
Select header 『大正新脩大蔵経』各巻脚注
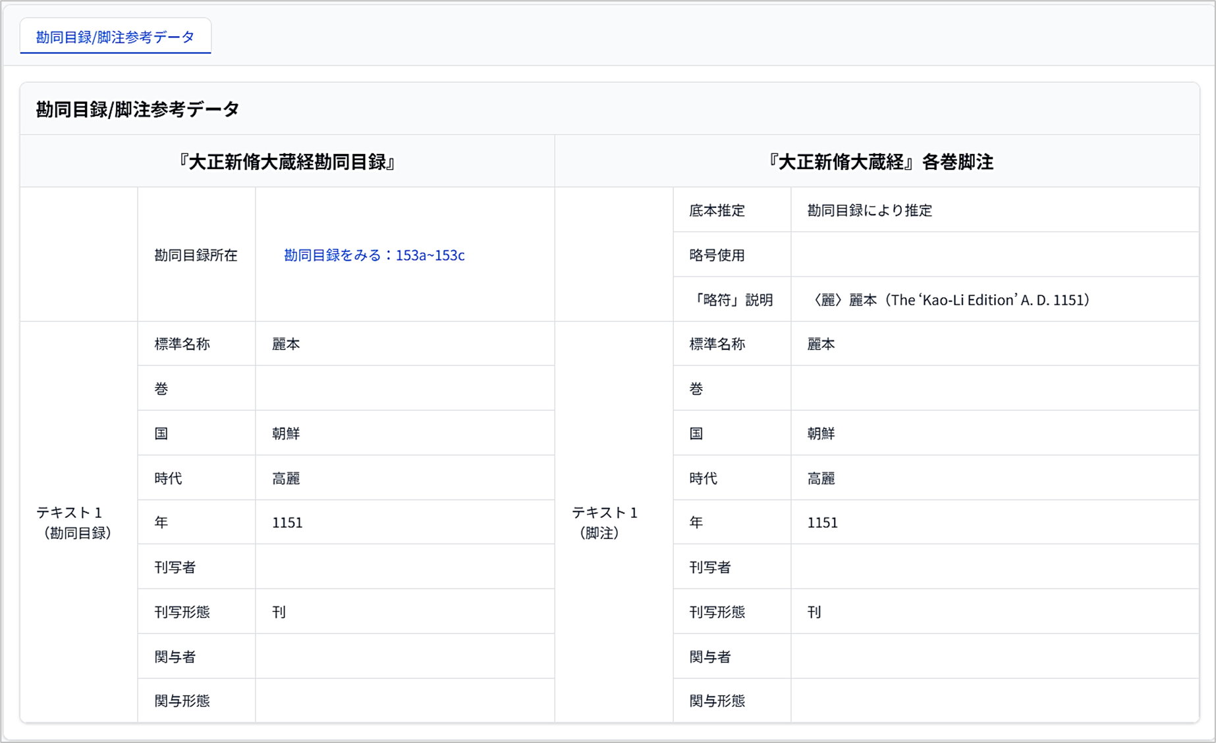click(880, 162)
